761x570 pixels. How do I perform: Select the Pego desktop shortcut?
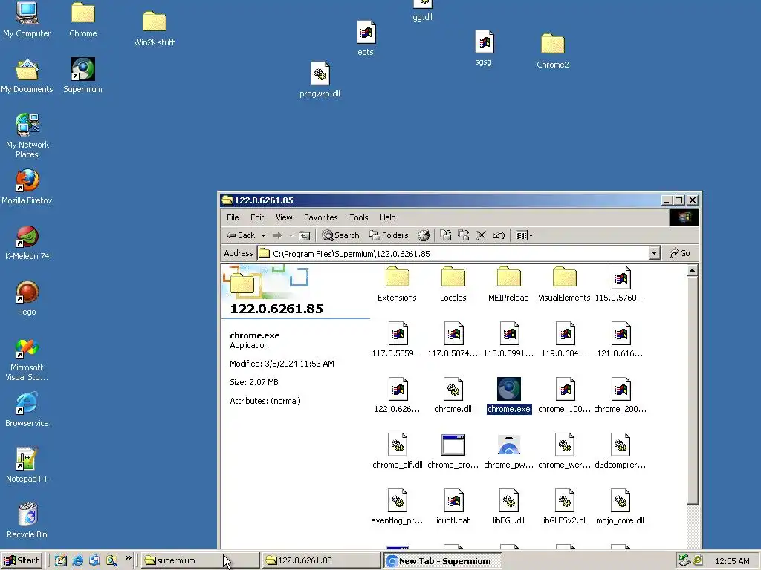[x=27, y=298]
